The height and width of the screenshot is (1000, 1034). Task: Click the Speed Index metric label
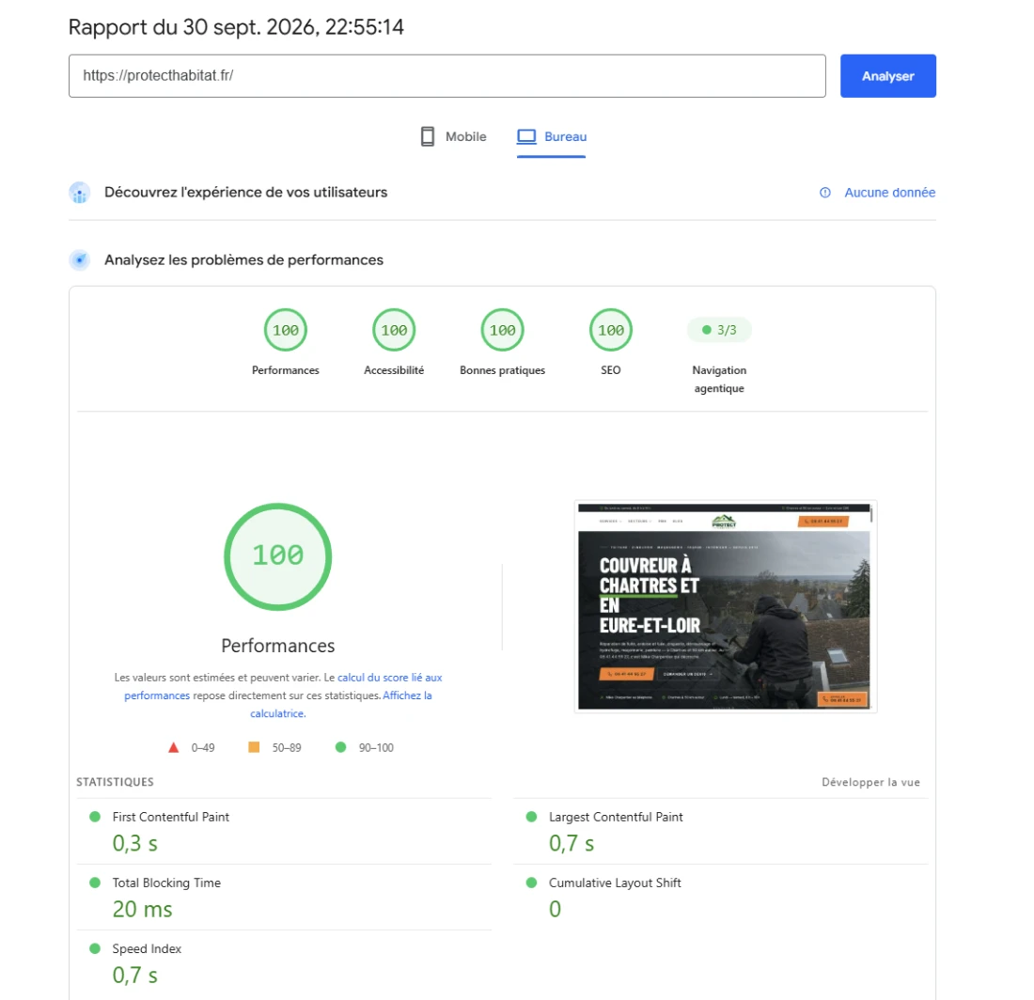147,948
